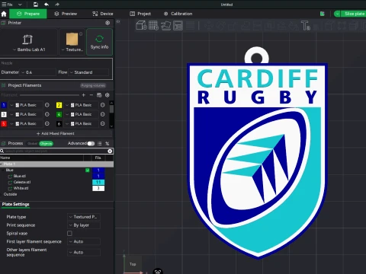Open filament 2 PLA Basic dropdown
This screenshot has height=274, width=366.
[82, 105]
